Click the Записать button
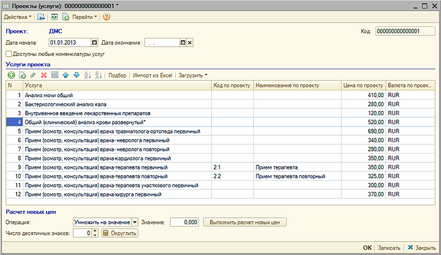The width and height of the screenshot is (441, 255). point(389,247)
